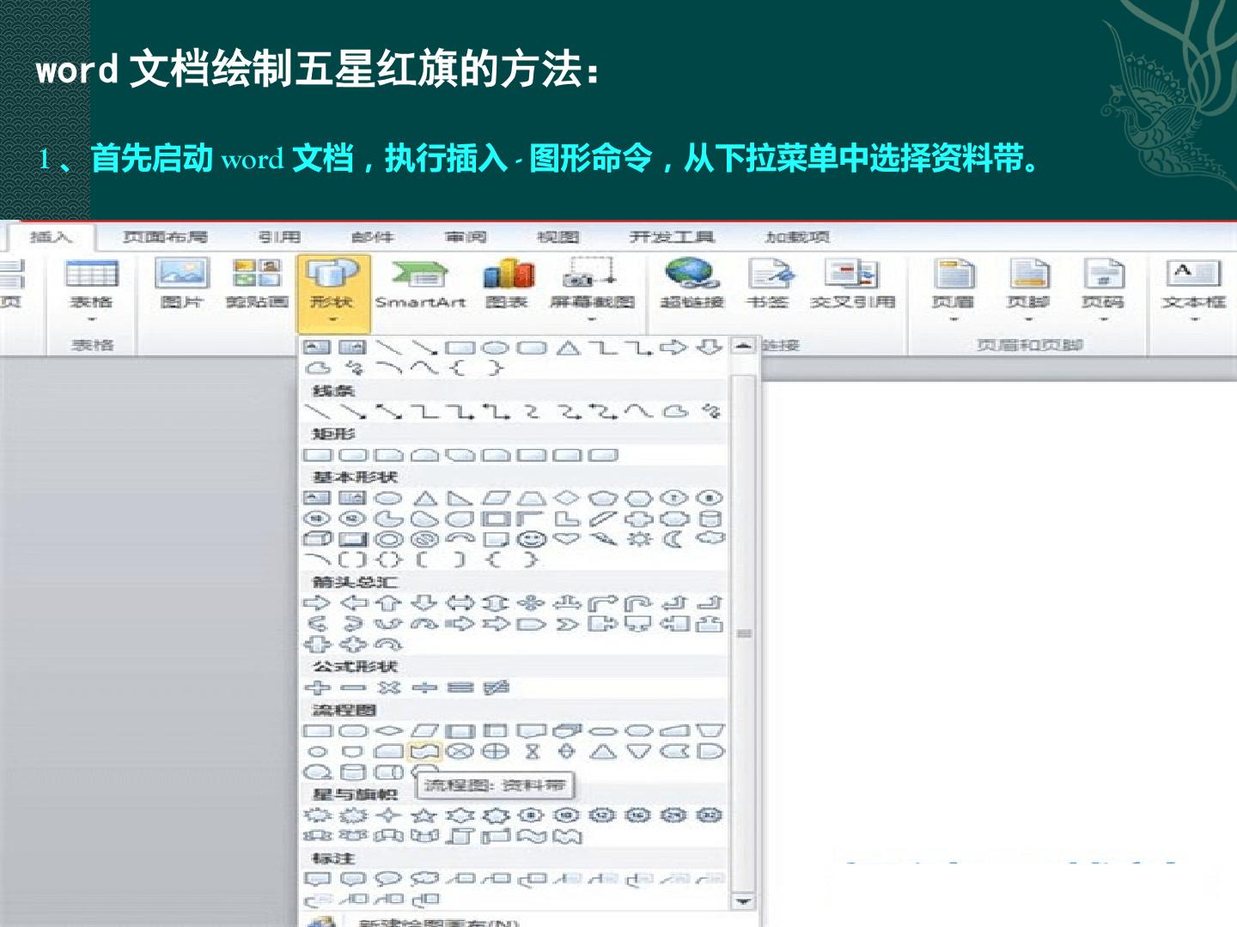Pick the 5-point star shape
Image resolution: width=1237 pixels, height=927 pixels.
click(424, 815)
